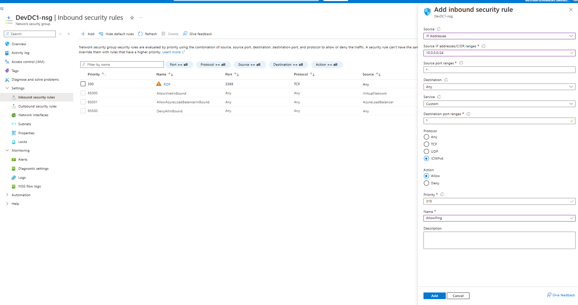Image resolution: width=578 pixels, height=305 pixels.
Task: Open the Destination == all filter pill
Action: tap(288, 65)
